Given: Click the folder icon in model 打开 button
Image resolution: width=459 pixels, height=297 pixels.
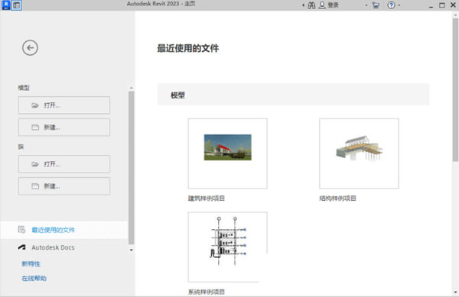Looking at the screenshot, I should pos(35,105).
